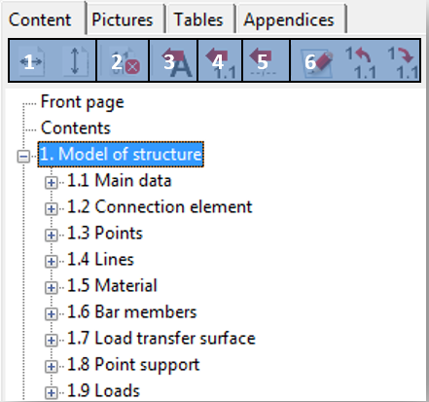Select 1.2 Connection element item
Viewport: 429px width, 402px height.
point(160,206)
